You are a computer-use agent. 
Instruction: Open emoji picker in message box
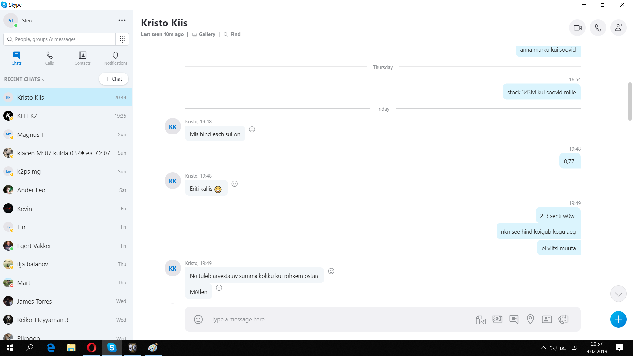tap(198, 319)
